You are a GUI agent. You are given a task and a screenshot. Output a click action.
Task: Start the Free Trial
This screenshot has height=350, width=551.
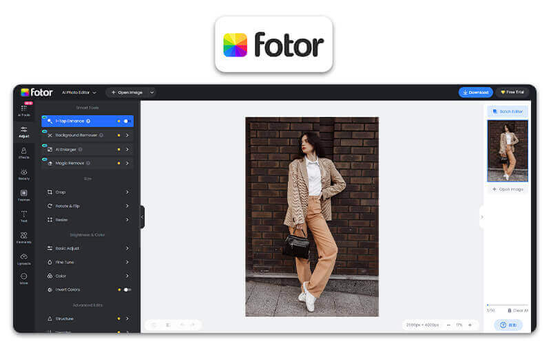[x=512, y=92]
